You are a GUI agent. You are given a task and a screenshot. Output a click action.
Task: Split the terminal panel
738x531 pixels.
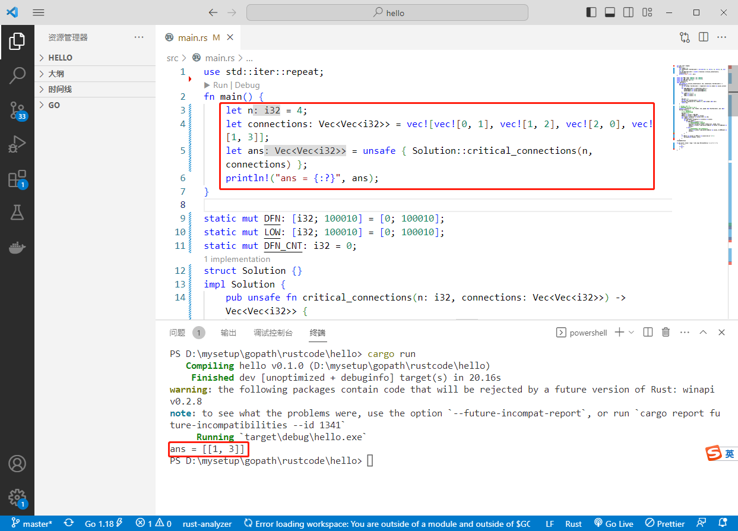[648, 332]
